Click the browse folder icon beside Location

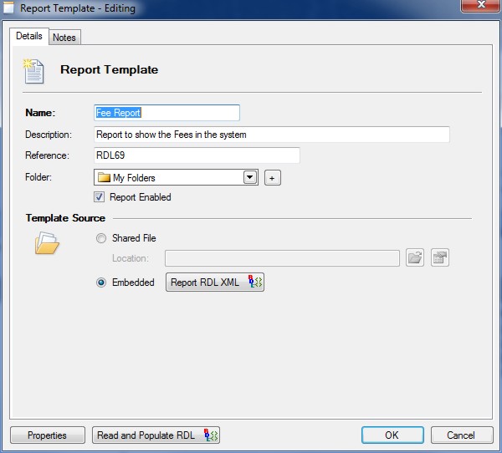[x=415, y=258]
